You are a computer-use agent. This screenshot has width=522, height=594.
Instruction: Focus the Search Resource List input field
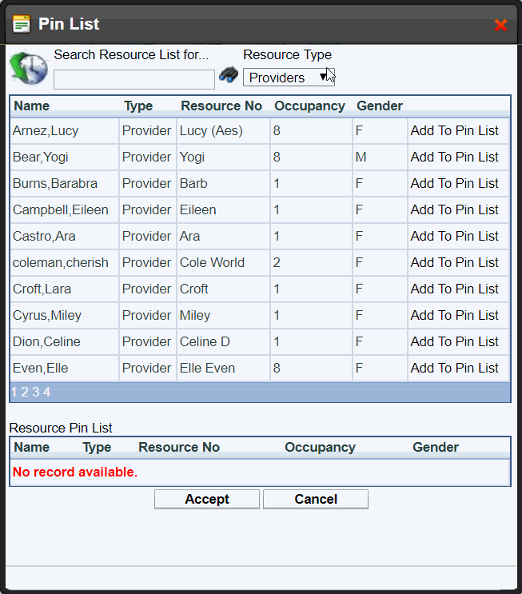click(x=134, y=80)
